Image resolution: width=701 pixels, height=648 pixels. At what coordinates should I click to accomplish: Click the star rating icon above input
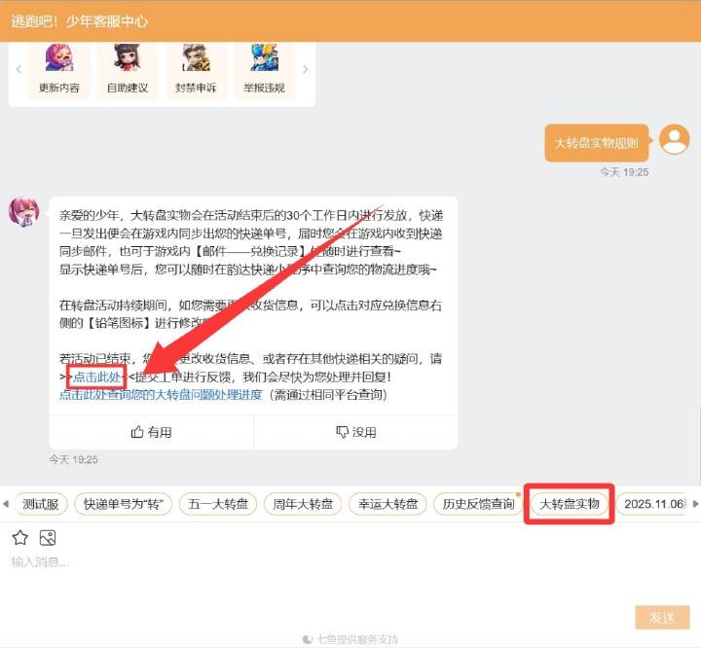(19, 537)
